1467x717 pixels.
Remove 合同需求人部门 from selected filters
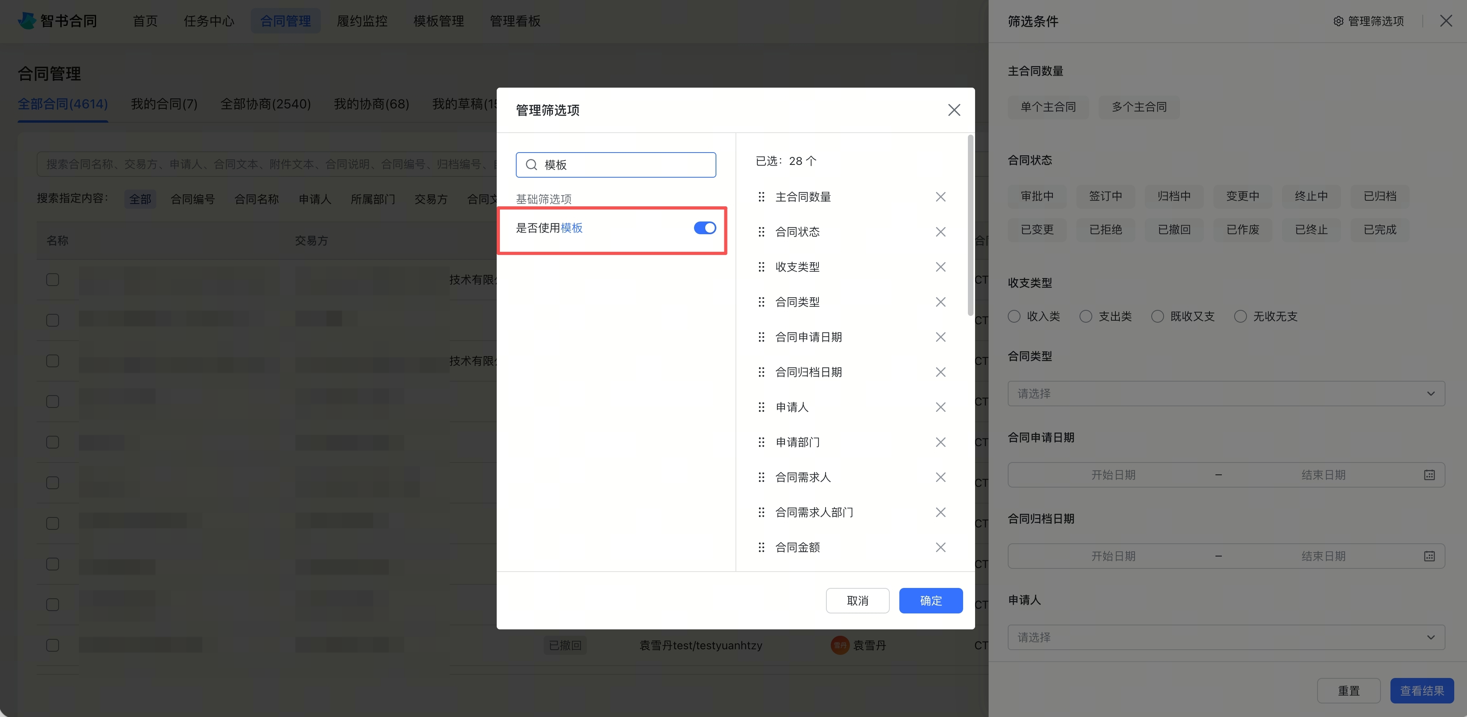pyautogui.click(x=940, y=512)
